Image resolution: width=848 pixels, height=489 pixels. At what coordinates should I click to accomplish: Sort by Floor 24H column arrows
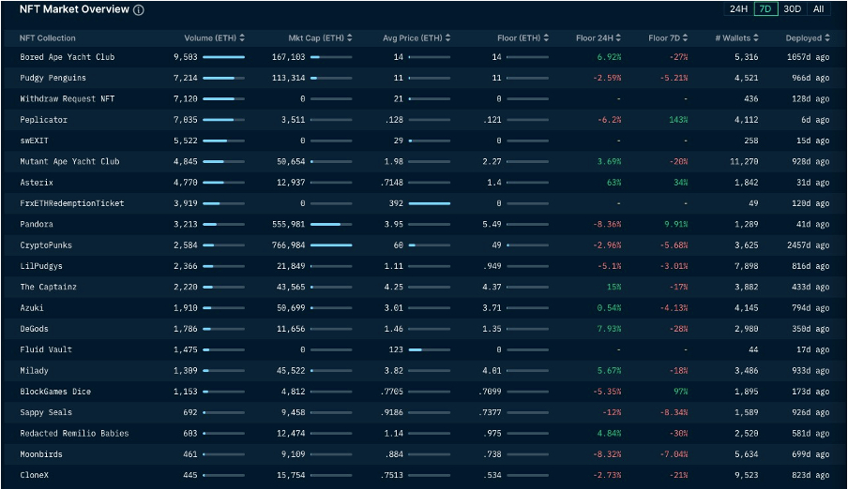point(618,38)
